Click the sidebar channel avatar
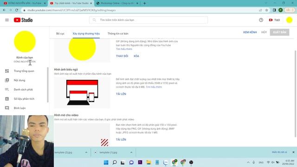Screen dimensions: 297x167 [x=25, y=41]
